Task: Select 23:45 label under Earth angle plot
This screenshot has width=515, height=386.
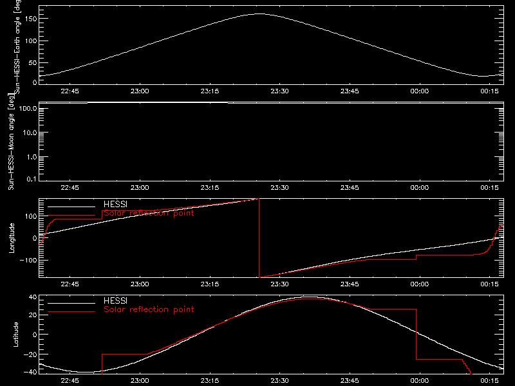Action: (x=350, y=91)
